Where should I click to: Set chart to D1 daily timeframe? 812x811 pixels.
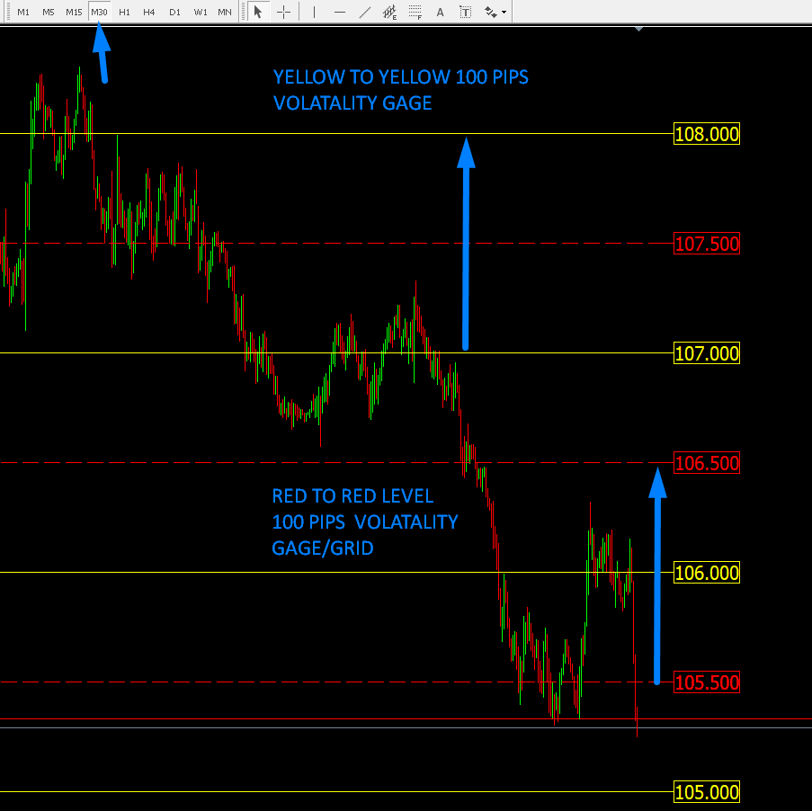(x=174, y=12)
